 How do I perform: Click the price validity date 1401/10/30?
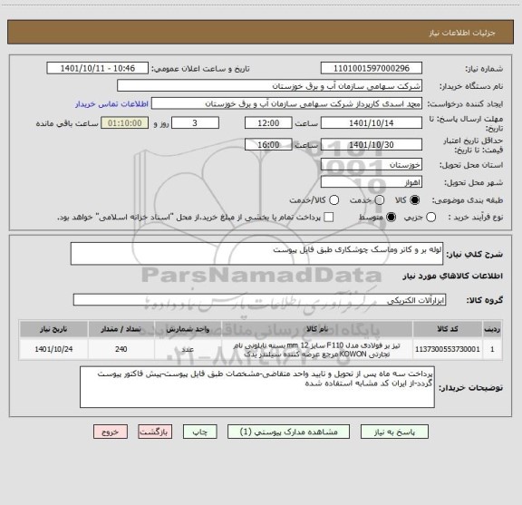pyautogui.click(x=372, y=144)
